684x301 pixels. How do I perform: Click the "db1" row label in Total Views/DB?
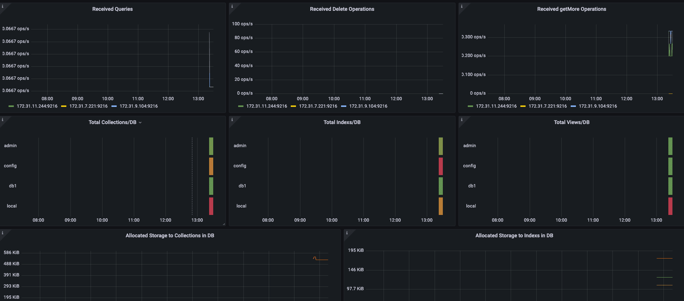click(472, 186)
